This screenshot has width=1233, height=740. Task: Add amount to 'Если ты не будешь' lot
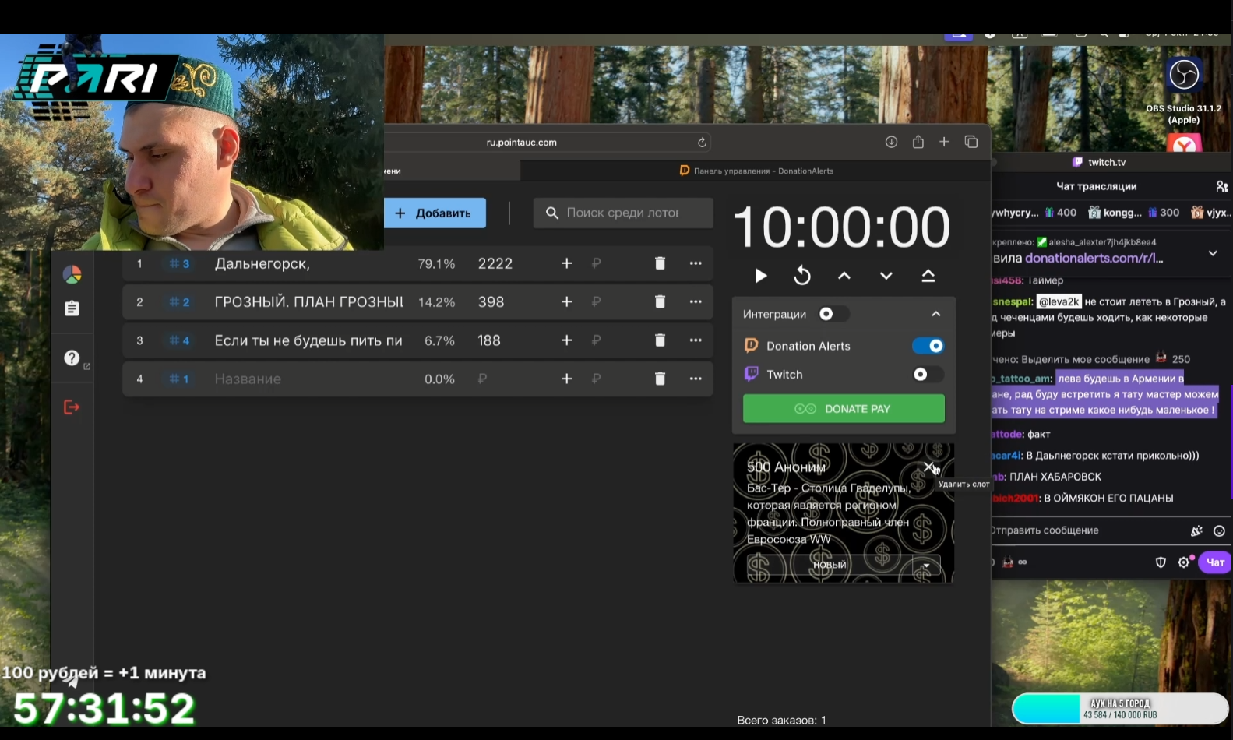567,340
